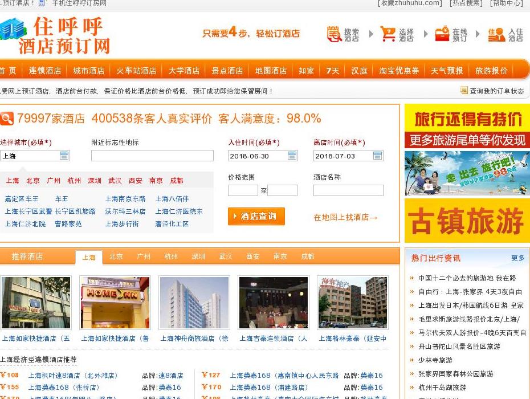This screenshot has width=530, height=399.
Task: Click the 漕泾化工区 landmark link
Action: [172, 224]
